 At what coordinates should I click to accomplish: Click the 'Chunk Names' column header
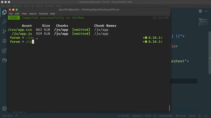105,26
